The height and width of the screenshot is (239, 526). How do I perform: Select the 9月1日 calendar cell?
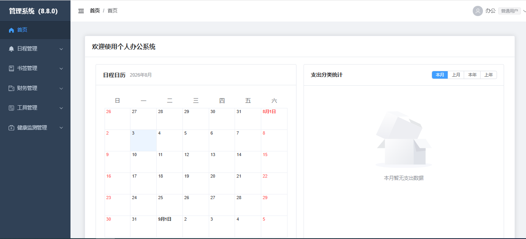coord(170,226)
